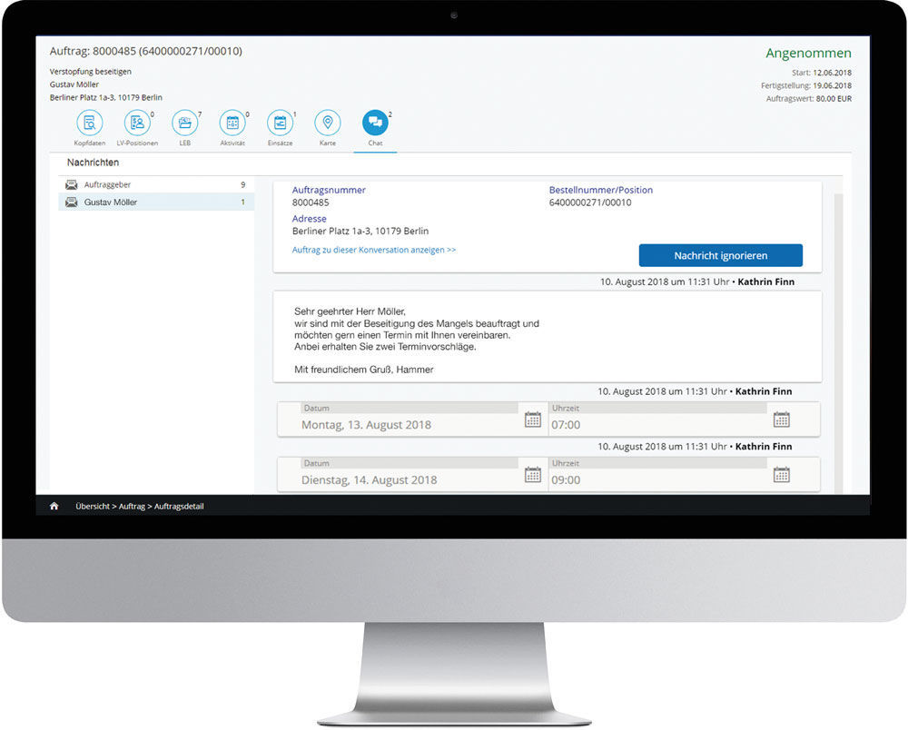Open the Chat conversation icon

pos(375,123)
